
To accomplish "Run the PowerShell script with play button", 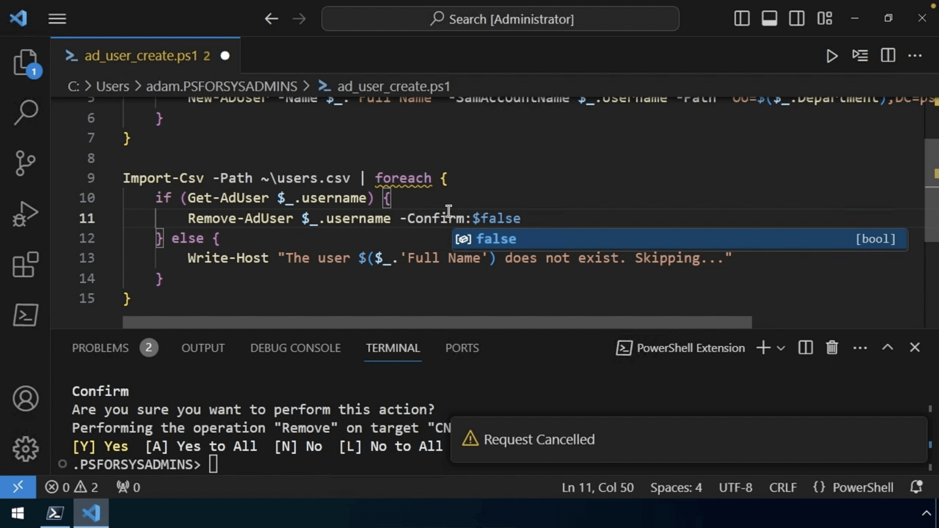I will 832,56.
